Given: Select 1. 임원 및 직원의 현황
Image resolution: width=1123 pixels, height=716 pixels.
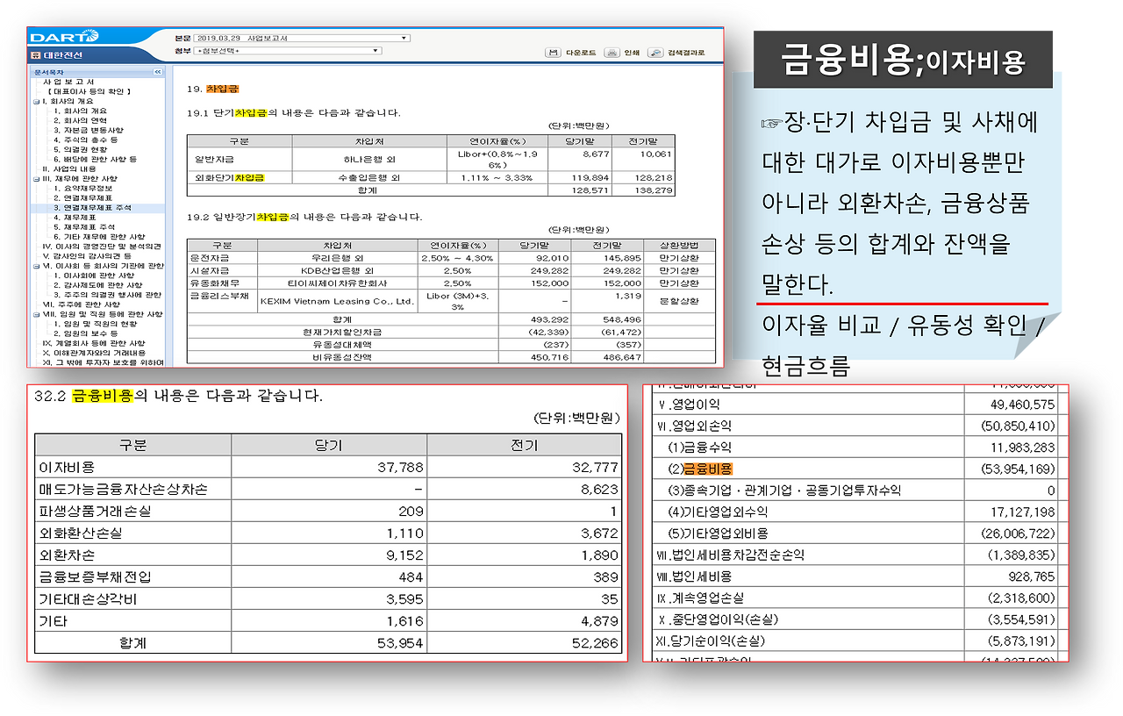Looking at the screenshot, I should click(x=95, y=324).
